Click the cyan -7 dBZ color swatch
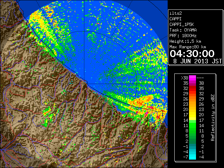The height and width of the screenshot is (168, 224). point(192,157)
